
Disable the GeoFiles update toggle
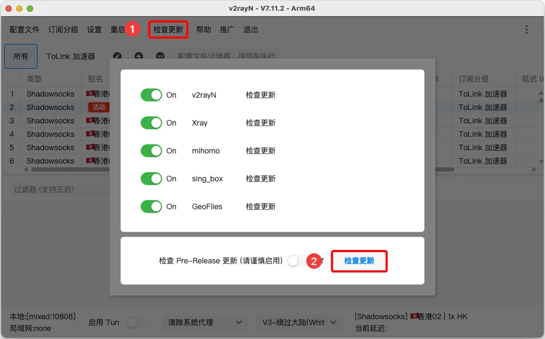(x=151, y=207)
